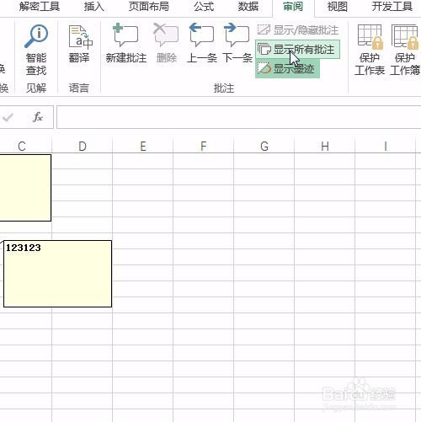Jump to next comment with 下一条
The width and height of the screenshot is (421, 422).
pos(237,43)
